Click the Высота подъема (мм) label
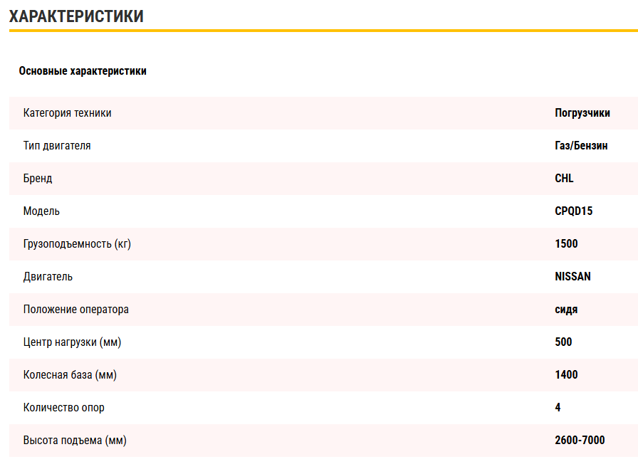The height and width of the screenshot is (474, 638). pyautogui.click(x=75, y=441)
